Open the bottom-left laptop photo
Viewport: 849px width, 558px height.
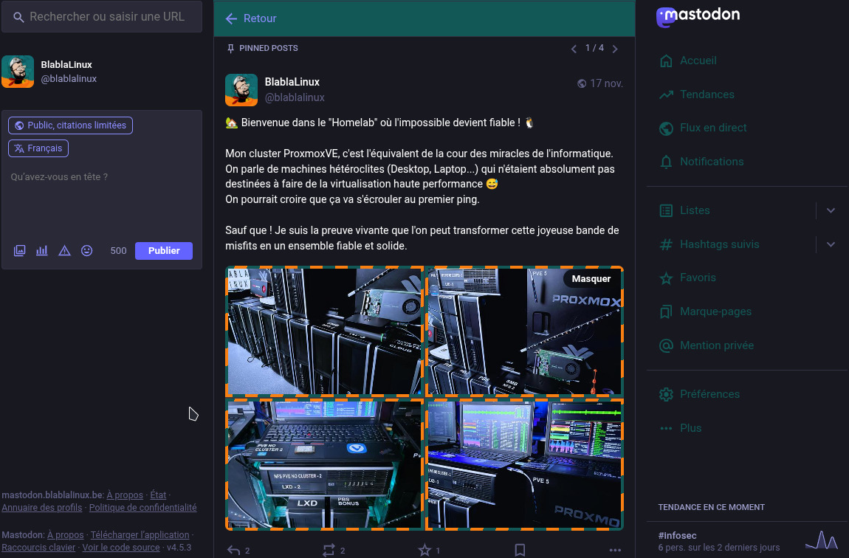pyautogui.click(x=324, y=464)
